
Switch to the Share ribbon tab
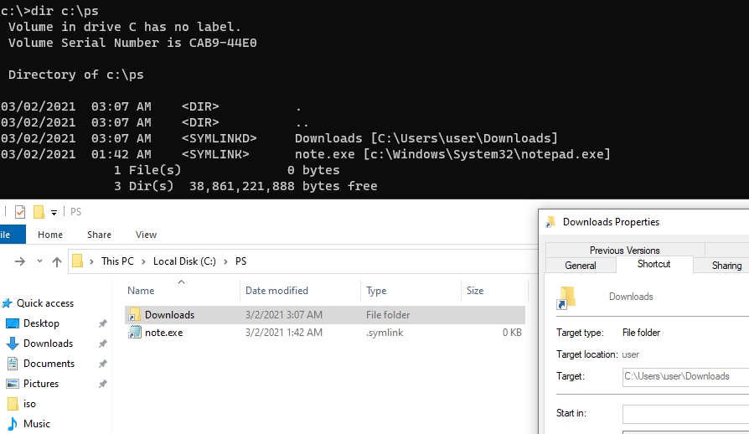(100, 235)
